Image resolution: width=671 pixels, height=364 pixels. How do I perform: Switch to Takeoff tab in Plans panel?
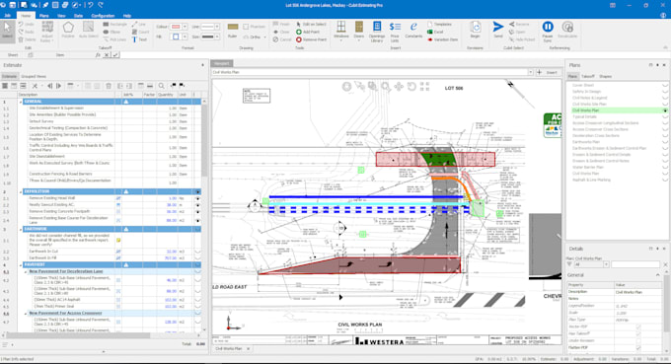pyautogui.click(x=588, y=76)
